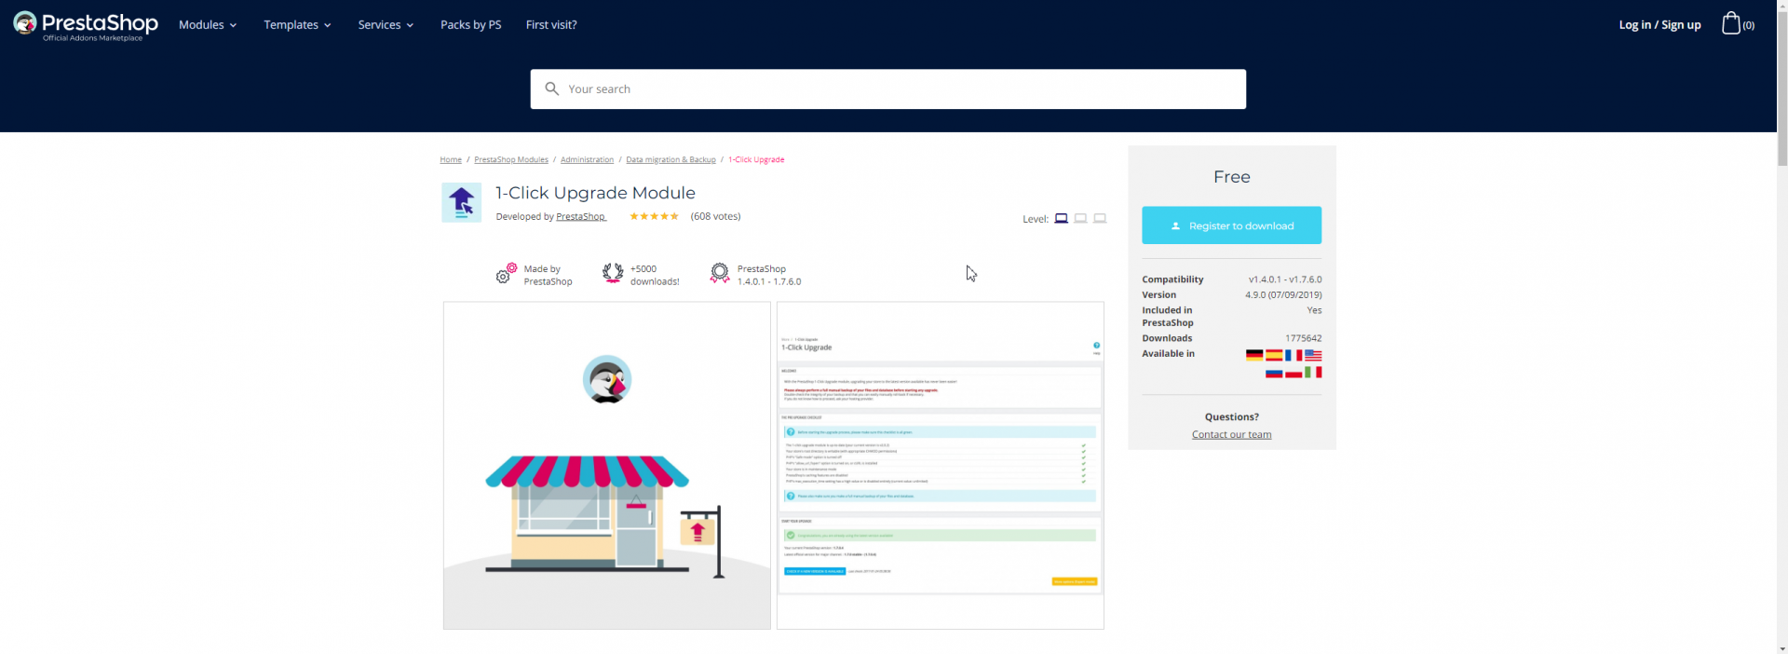Image resolution: width=1788 pixels, height=654 pixels.
Task: Click the United States flag icon
Action: point(1313,355)
